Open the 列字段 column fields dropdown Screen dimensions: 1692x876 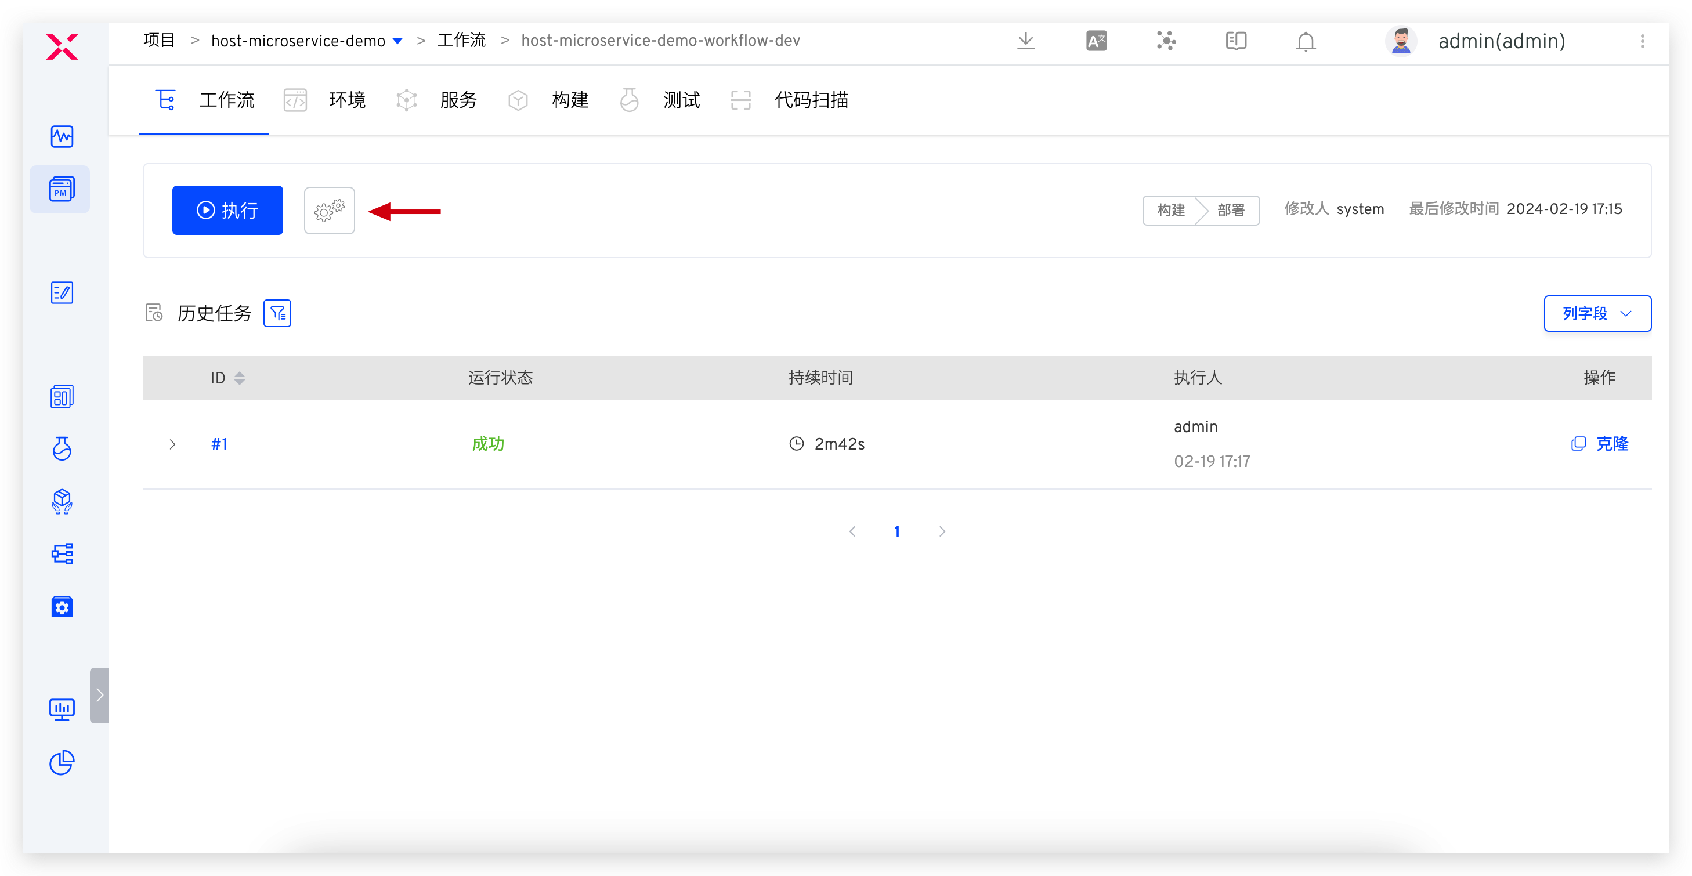pyautogui.click(x=1597, y=313)
